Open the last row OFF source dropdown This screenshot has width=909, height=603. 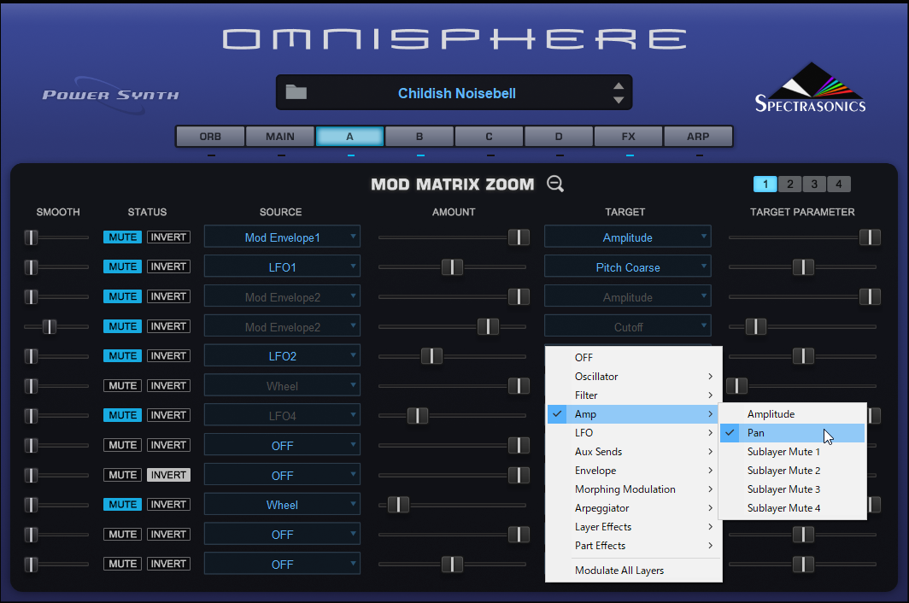click(x=282, y=564)
